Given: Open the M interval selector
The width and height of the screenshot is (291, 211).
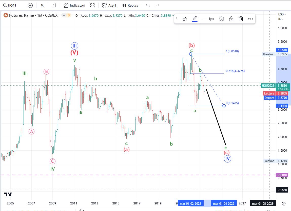Looking at the screenshot, I should [x=42, y=5].
